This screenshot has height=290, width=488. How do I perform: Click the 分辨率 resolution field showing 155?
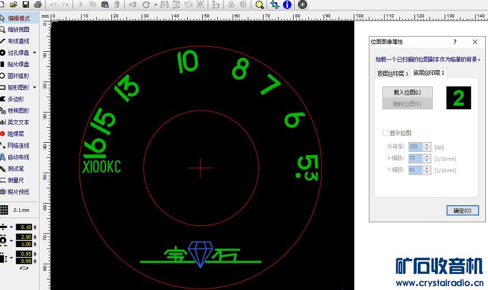point(416,147)
